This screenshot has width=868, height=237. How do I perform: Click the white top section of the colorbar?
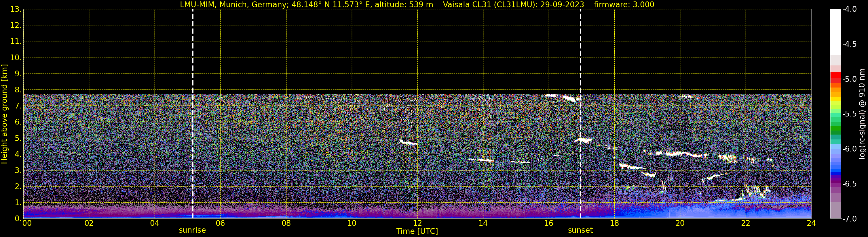836,32
